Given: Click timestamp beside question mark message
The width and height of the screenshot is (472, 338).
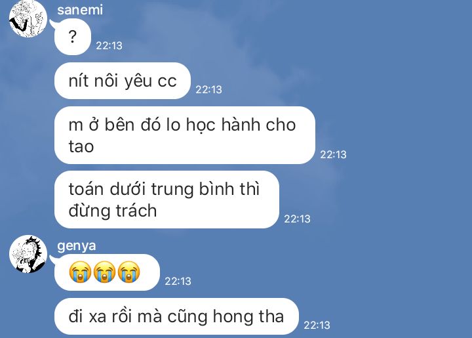Looking at the screenshot, I should (x=109, y=46).
